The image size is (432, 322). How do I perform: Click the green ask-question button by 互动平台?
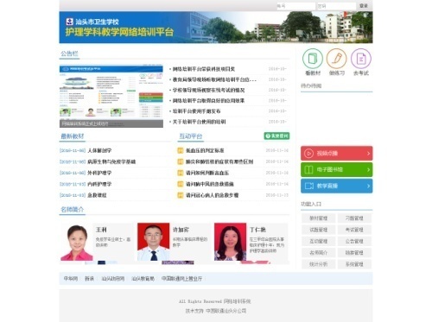[276, 136]
